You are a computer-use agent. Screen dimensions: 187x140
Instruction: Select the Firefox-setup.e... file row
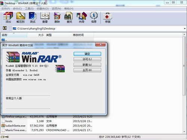(x=47, y=116)
